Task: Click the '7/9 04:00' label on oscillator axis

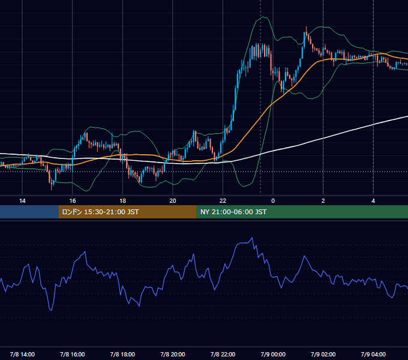Action: pos(373,354)
